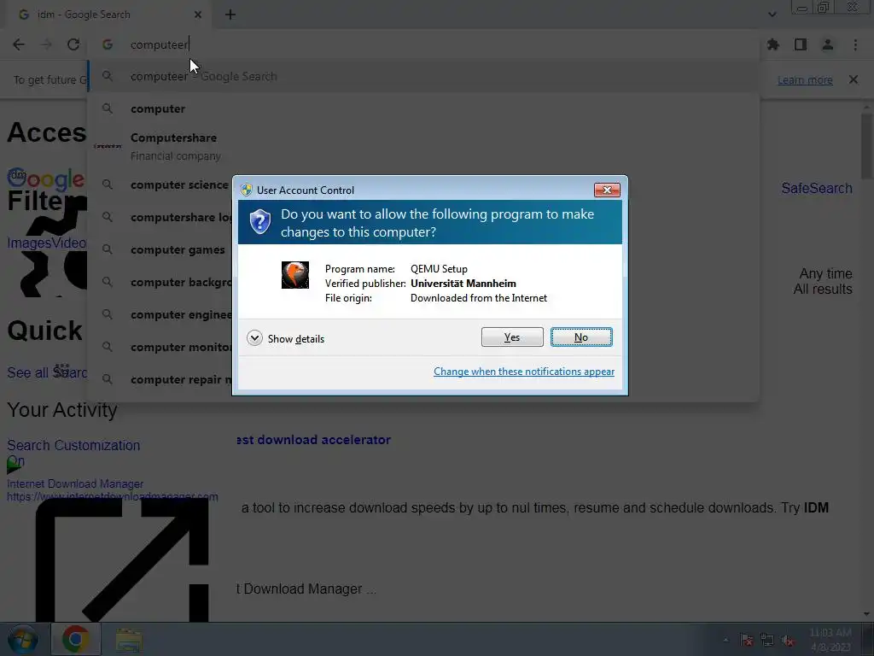
Task: Click Any time filter
Action: click(x=825, y=274)
